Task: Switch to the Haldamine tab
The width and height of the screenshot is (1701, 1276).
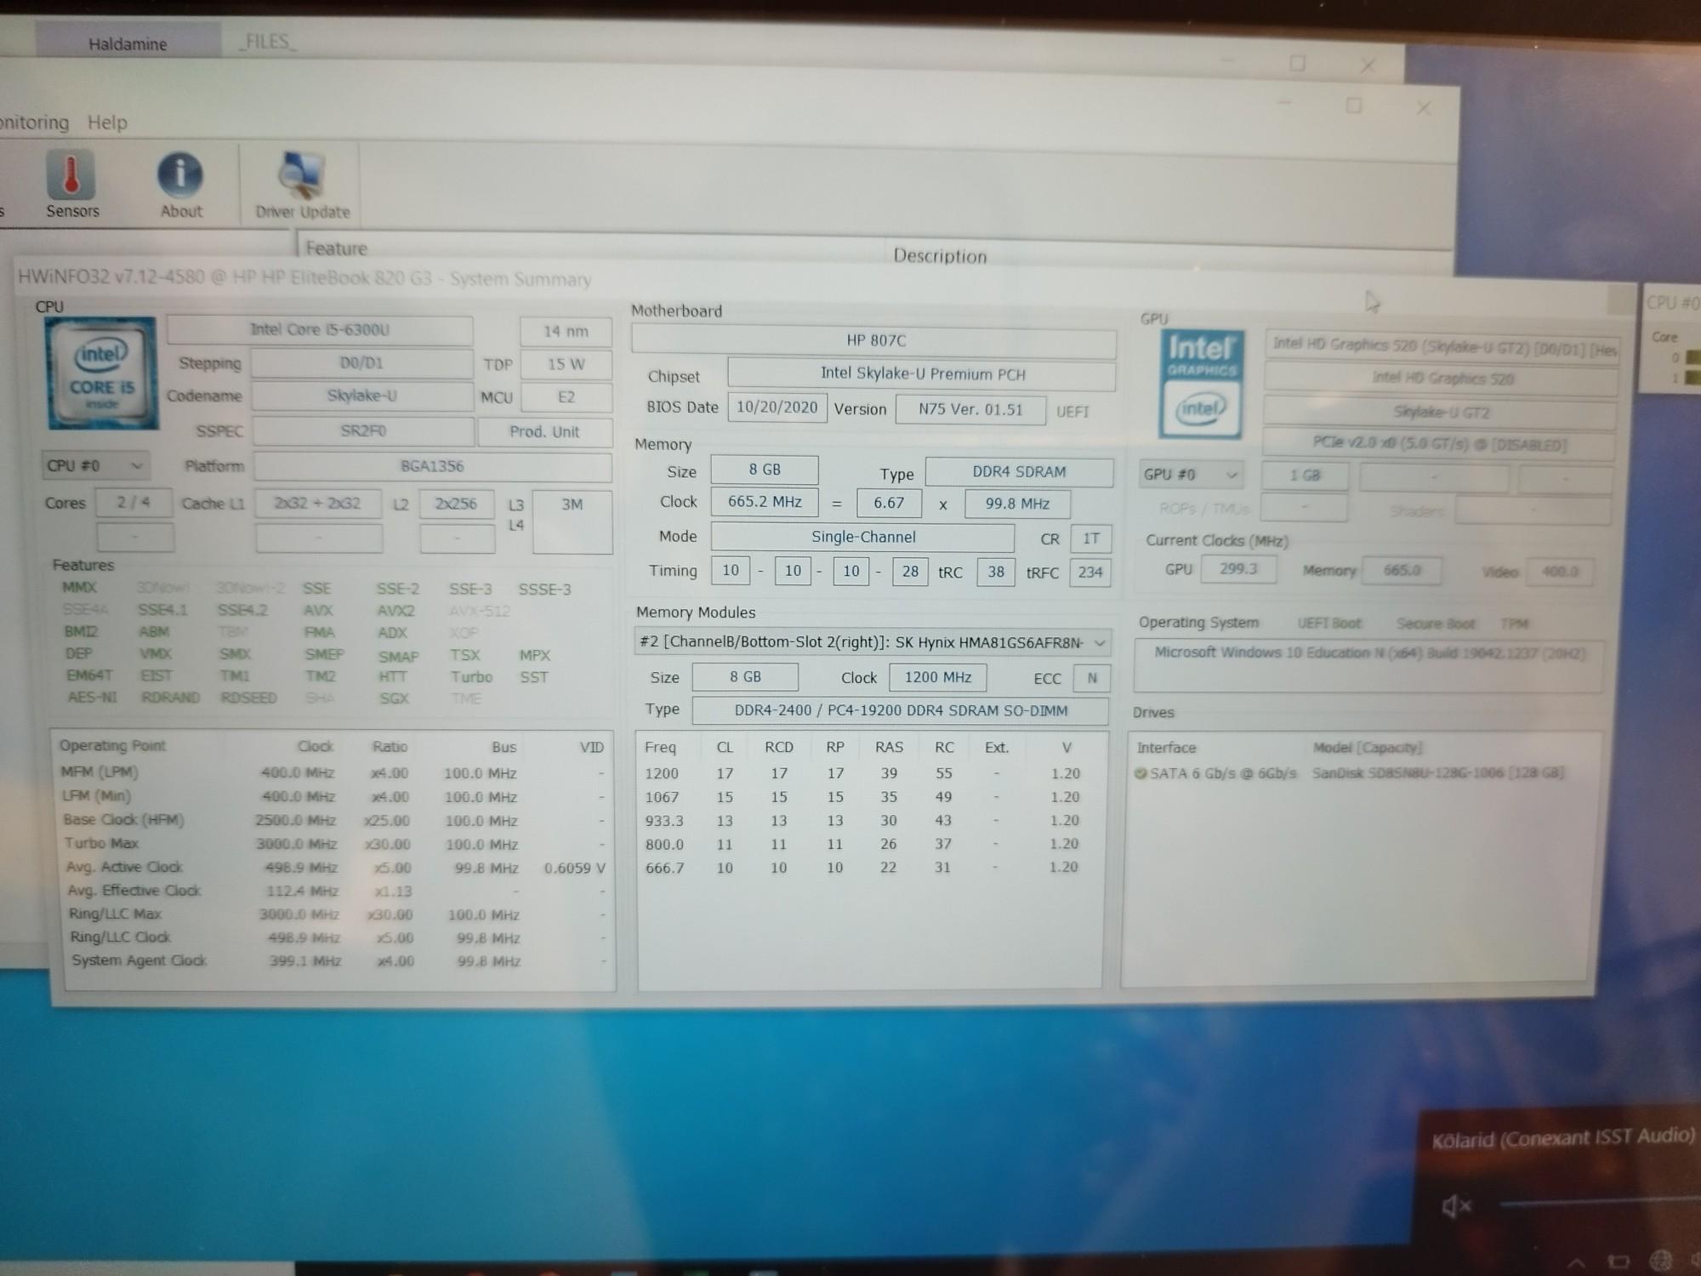Action: [128, 43]
